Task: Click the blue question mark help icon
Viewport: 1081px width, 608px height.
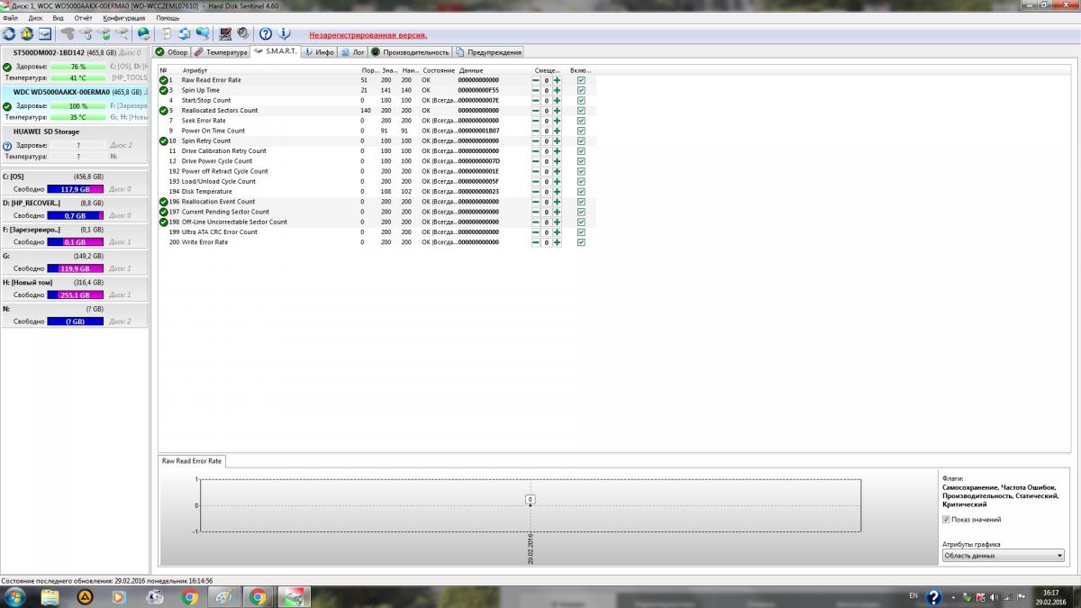Action: pos(268,34)
